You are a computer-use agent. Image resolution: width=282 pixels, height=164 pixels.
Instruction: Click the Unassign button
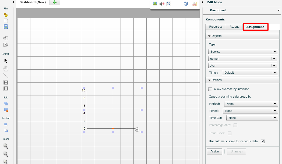pos(237,152)
